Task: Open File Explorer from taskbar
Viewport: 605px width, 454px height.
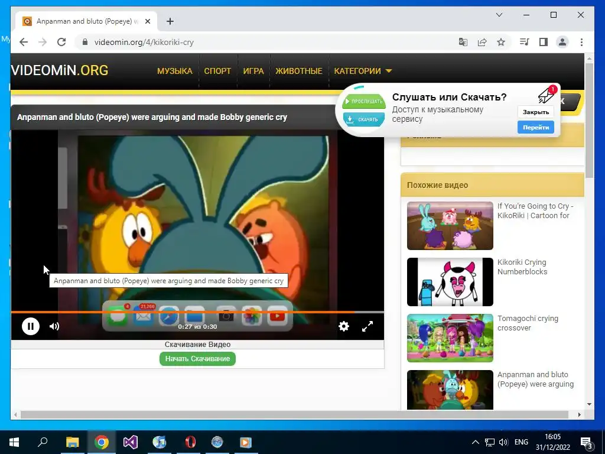Action: [x=73, y=442]
